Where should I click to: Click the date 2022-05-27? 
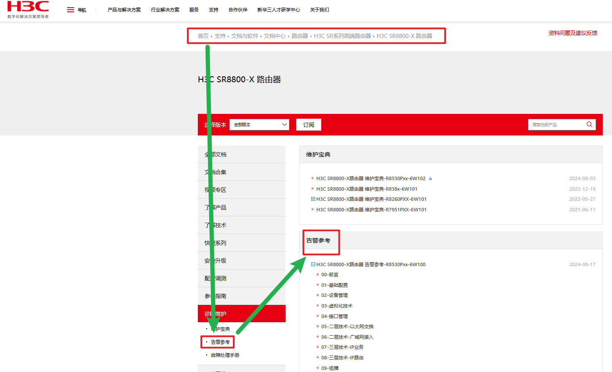[x=582, y=199]
